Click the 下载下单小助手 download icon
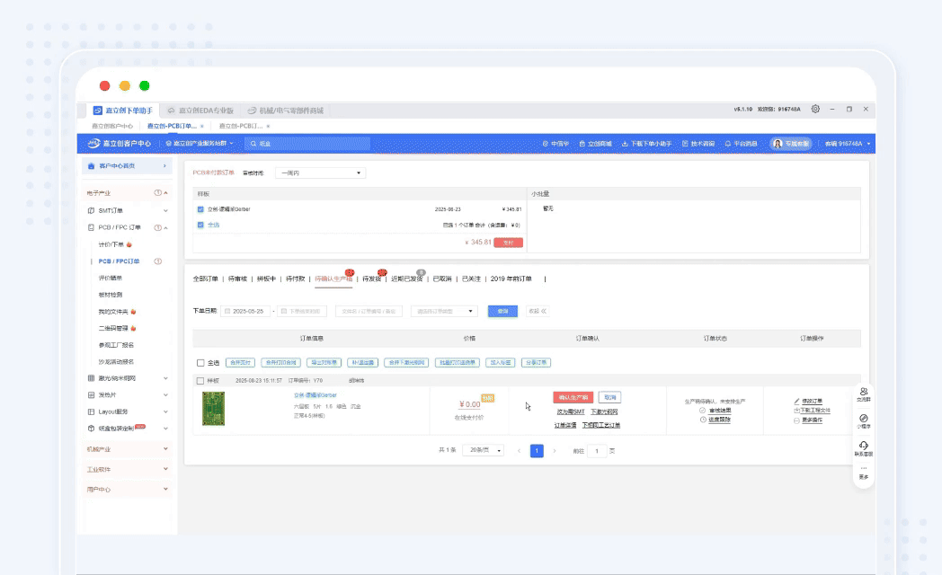 625,144
